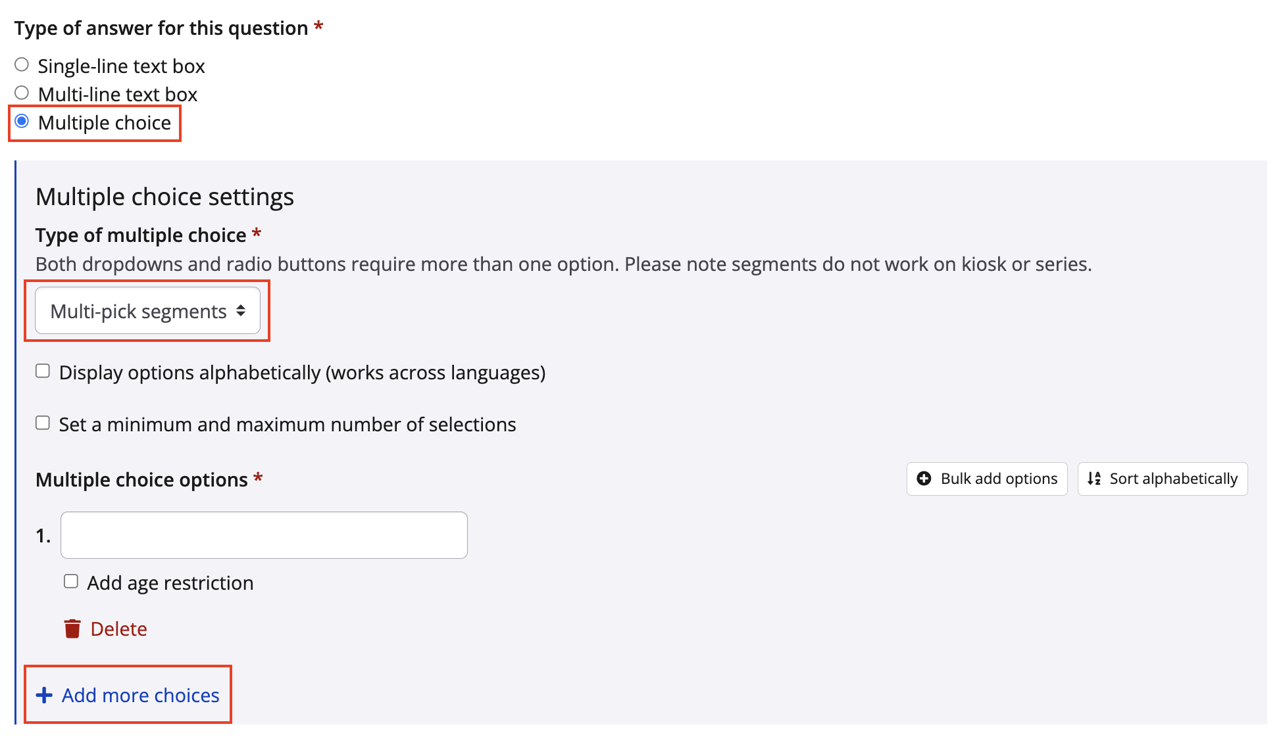Click the plus icon beside Add more choices
Screen dimensions: 1283x739
[x=44, y=696]
